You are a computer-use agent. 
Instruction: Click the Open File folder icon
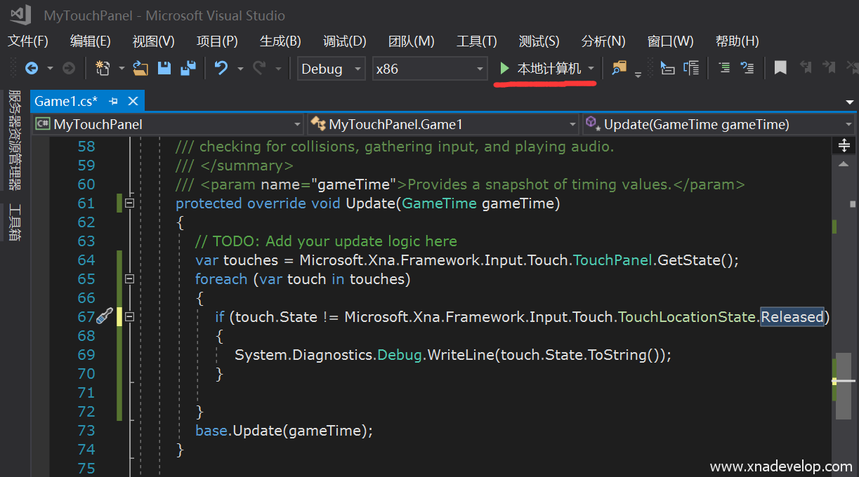point(140,69)
